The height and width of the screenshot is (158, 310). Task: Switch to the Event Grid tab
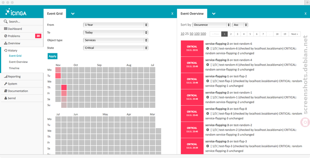point(55,14)
